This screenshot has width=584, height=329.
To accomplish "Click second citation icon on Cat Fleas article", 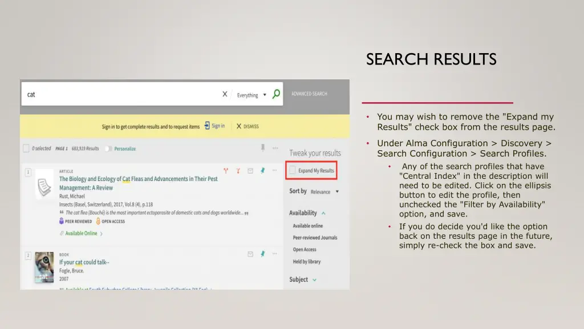I will pyautogui.click(x=238, y=170).
